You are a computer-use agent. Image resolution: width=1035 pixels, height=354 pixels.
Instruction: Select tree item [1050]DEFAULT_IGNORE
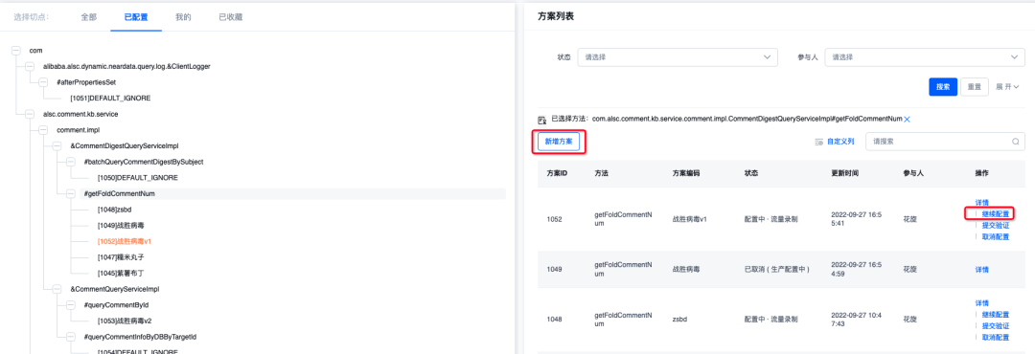pyautogui.click(x=137, y=178)
